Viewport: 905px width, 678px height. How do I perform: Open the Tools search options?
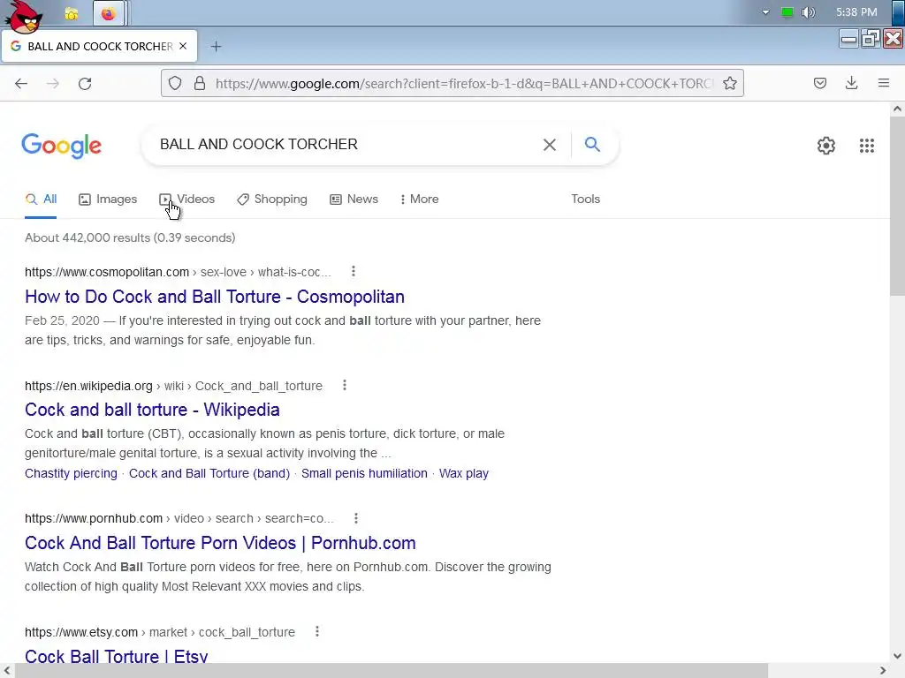[x=585, y=199]
